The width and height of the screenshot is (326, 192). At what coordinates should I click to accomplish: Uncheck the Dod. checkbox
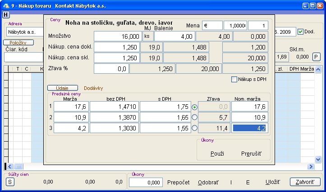click(301, 32)
